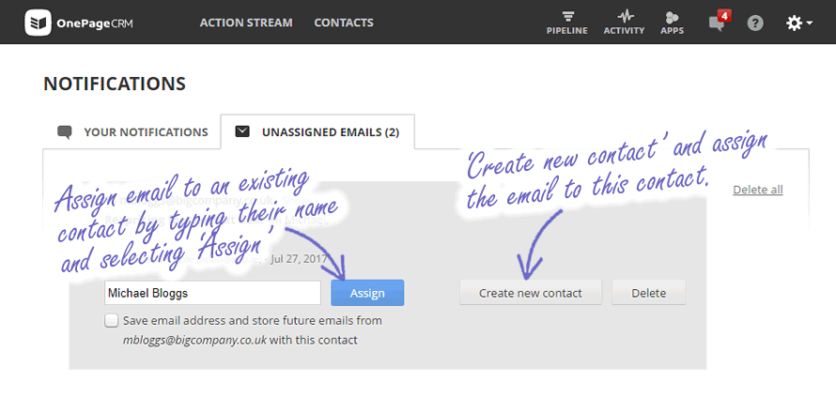This screenshot has height=413, width=836.
Task: Open the help question mark icon
Action: 755,23
